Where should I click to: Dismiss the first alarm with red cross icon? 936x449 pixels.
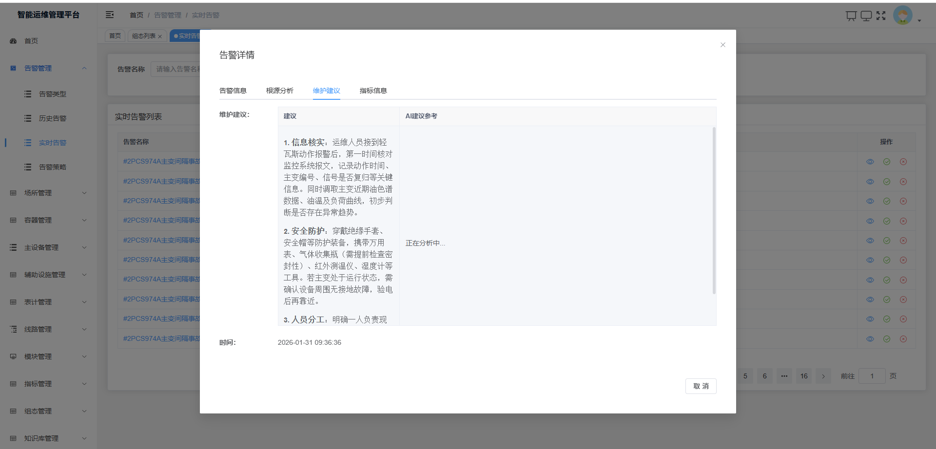click(903, 161)
